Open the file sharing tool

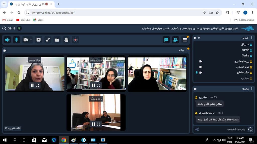pyautogui.click(x=57, y=40)
